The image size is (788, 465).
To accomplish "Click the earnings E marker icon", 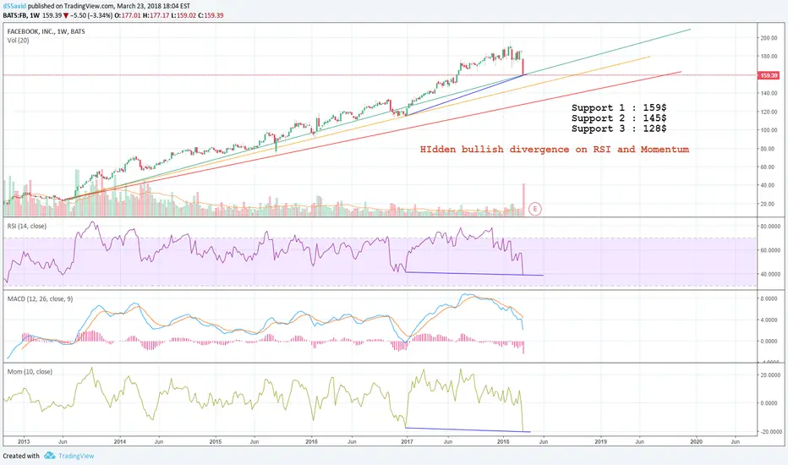I will pos(535,209).
